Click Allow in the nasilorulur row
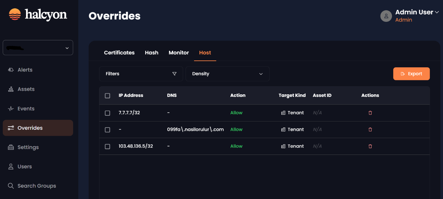The width and height of the screenshot is (443, 199). tap(236, 129)
